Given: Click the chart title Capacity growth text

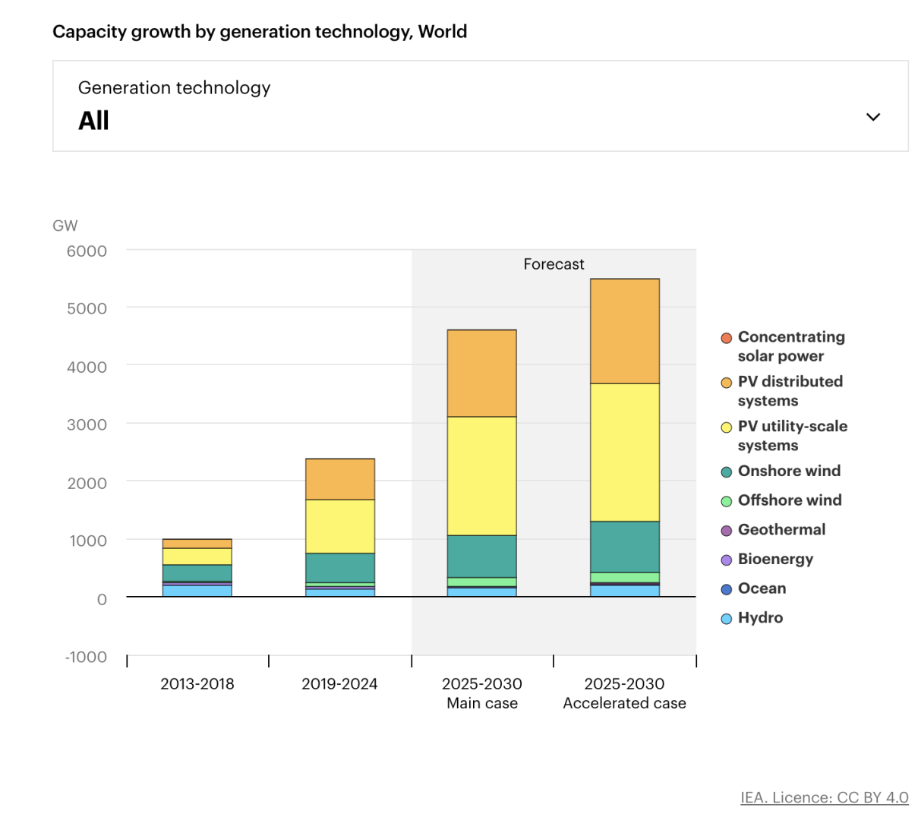Looking at the screenshot, I should click(260, 32).
